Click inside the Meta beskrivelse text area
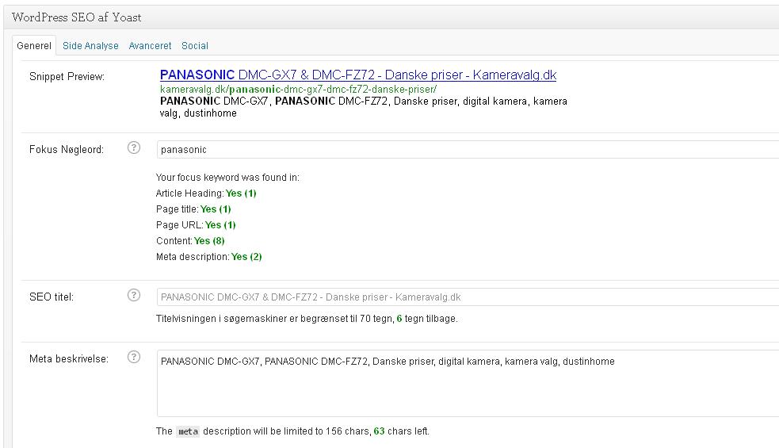The height and width of the screenshot is (448, 779). [468, 385]
